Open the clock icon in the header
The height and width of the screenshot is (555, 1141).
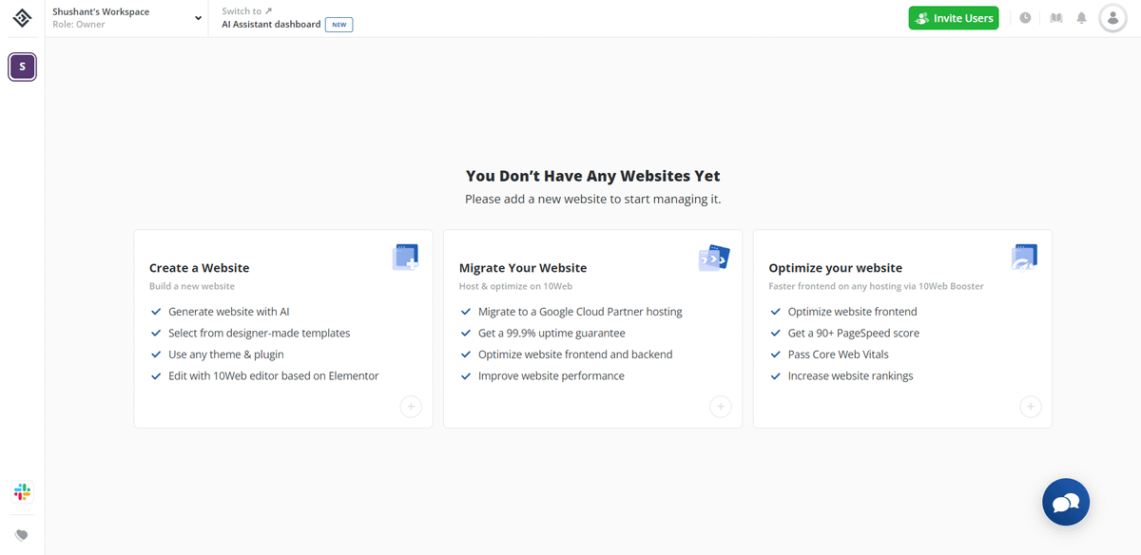[1025, 18]
